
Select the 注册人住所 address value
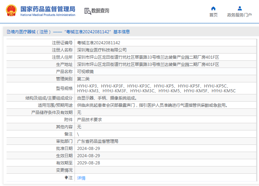[x=148, y=57]
